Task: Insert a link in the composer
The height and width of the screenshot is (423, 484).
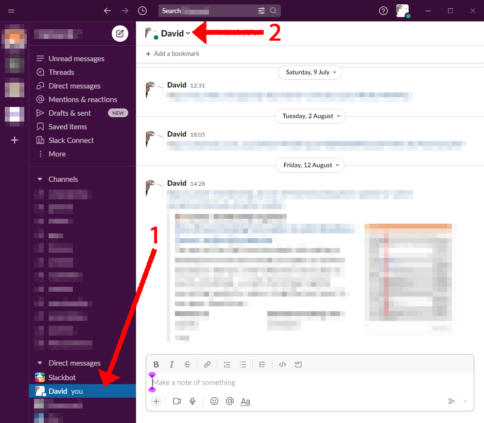Action: click(x=207, y=364)
